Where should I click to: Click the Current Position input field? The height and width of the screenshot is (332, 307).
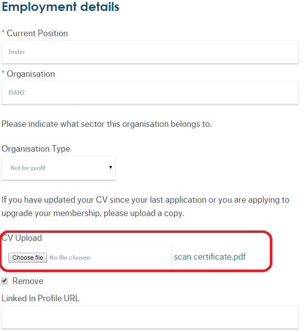point(150,52)
